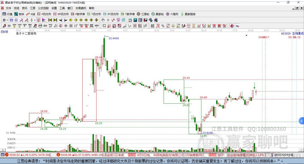Open the 行情 quotes view
This screenshot has height=164, width=304.
pos(7,14)
